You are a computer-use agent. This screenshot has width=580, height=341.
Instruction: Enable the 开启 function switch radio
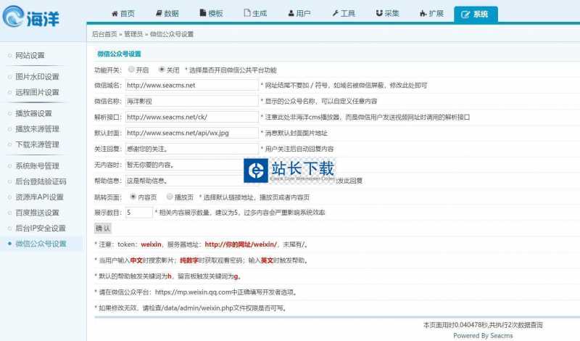coord(131,70)
